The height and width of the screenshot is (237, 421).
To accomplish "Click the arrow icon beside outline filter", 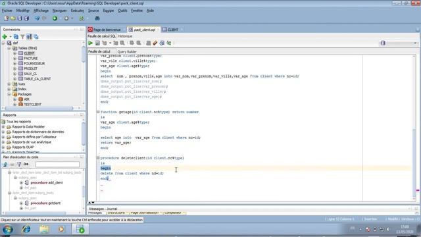I will [26, 164].
